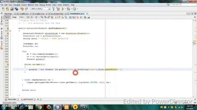This screenshot has width=197, height=110.
Task: Click the Redo toolbar icon
Action: [x=26, y=9]
